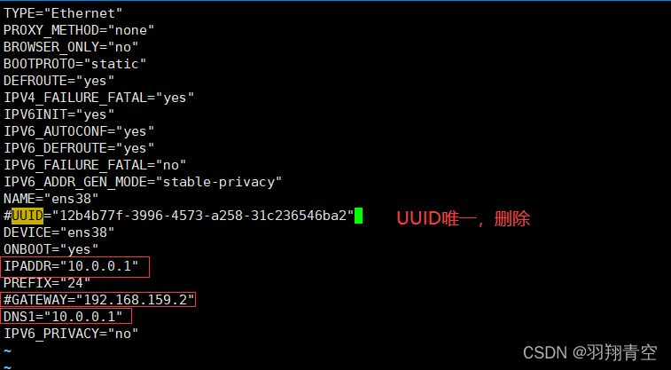Click the TYPE="Ethernet" line
This screenshot has height=370, width=671.
coord(63,12)
